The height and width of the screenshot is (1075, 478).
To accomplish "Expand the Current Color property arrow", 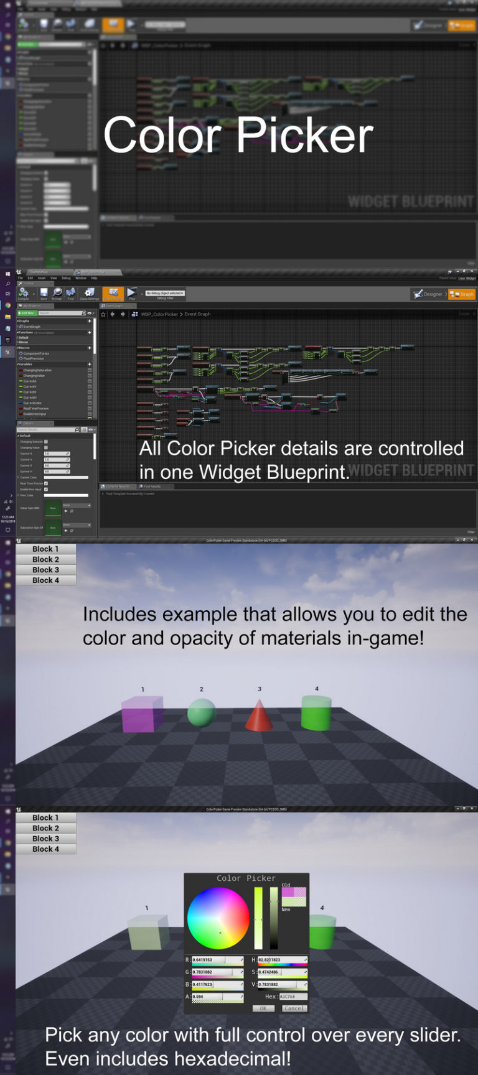I will click(18, 477).
